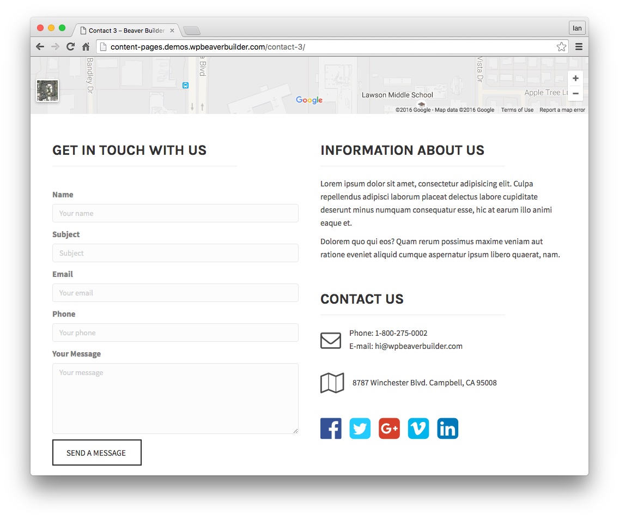
Task: Focus the Your name input field
Action: (x=175, y=213)
